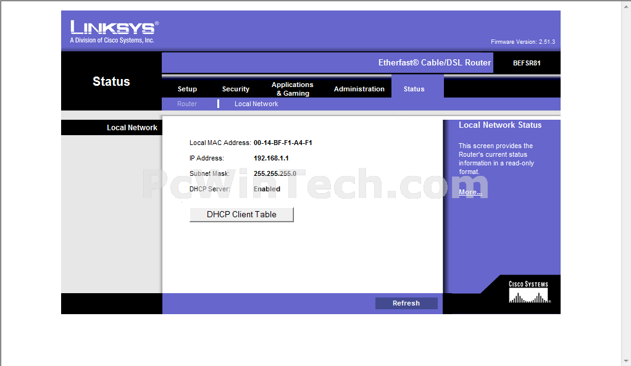Image resolution: width=631 pixels, height=366 pixels.
Task: Go to the Administration tab
Action: tap(359, 89)
